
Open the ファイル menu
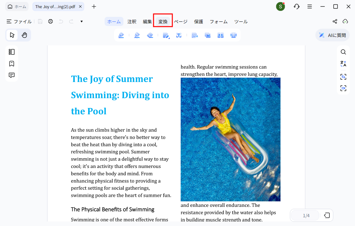(x=19, y=21)
